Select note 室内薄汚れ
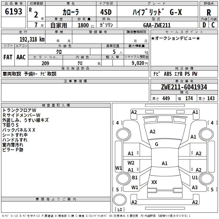The image size is (219, 219). tap(13, 145)
